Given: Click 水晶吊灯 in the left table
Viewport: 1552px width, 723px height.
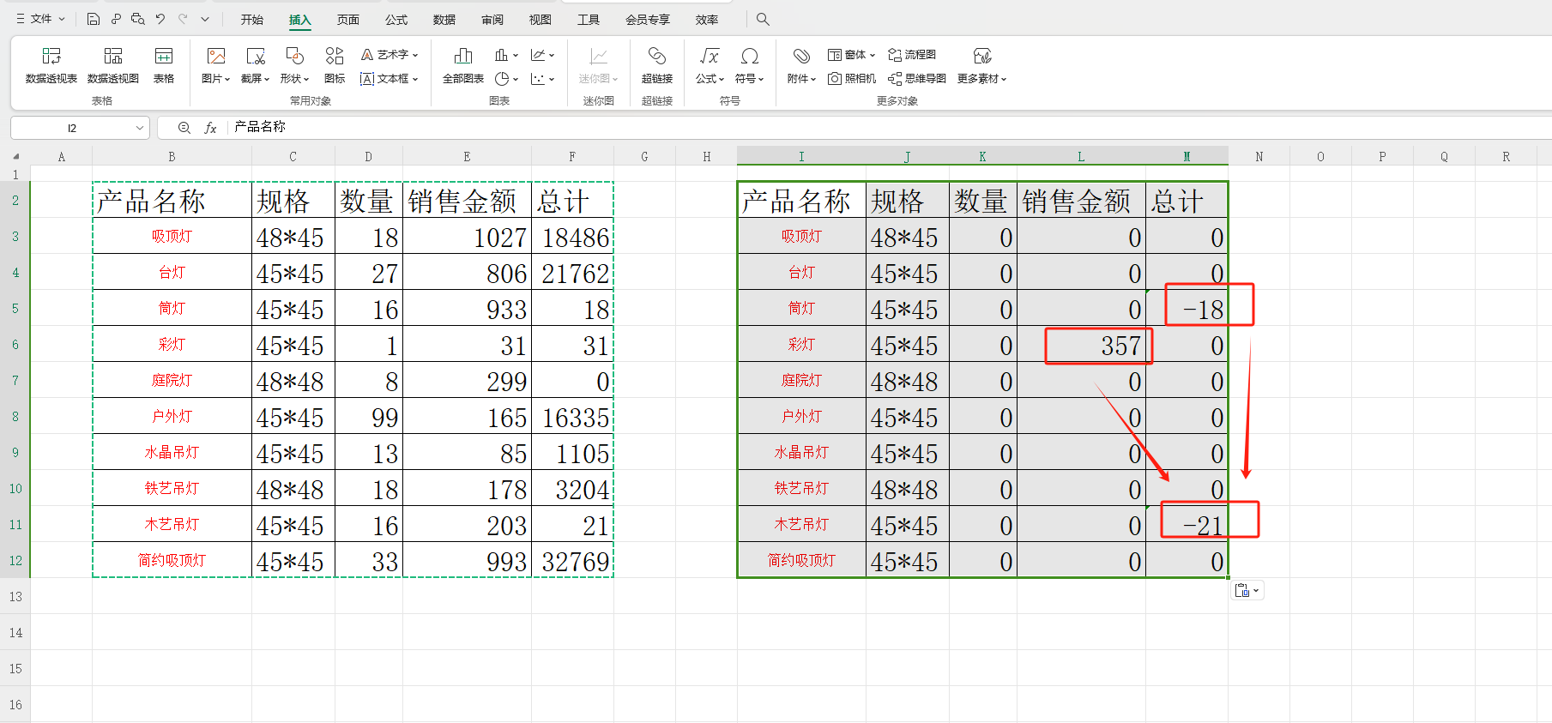Looking at the screenshot, I should coord(172,452).
